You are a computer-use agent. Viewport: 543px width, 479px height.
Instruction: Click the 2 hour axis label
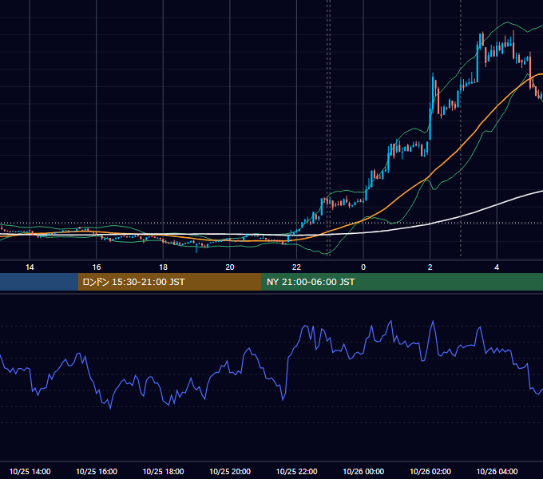click(x=430, y=267)
